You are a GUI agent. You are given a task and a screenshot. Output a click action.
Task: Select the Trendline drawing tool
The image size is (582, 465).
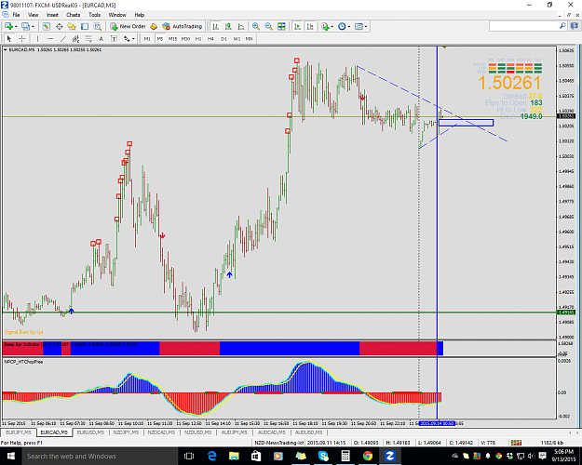[63, 38]
